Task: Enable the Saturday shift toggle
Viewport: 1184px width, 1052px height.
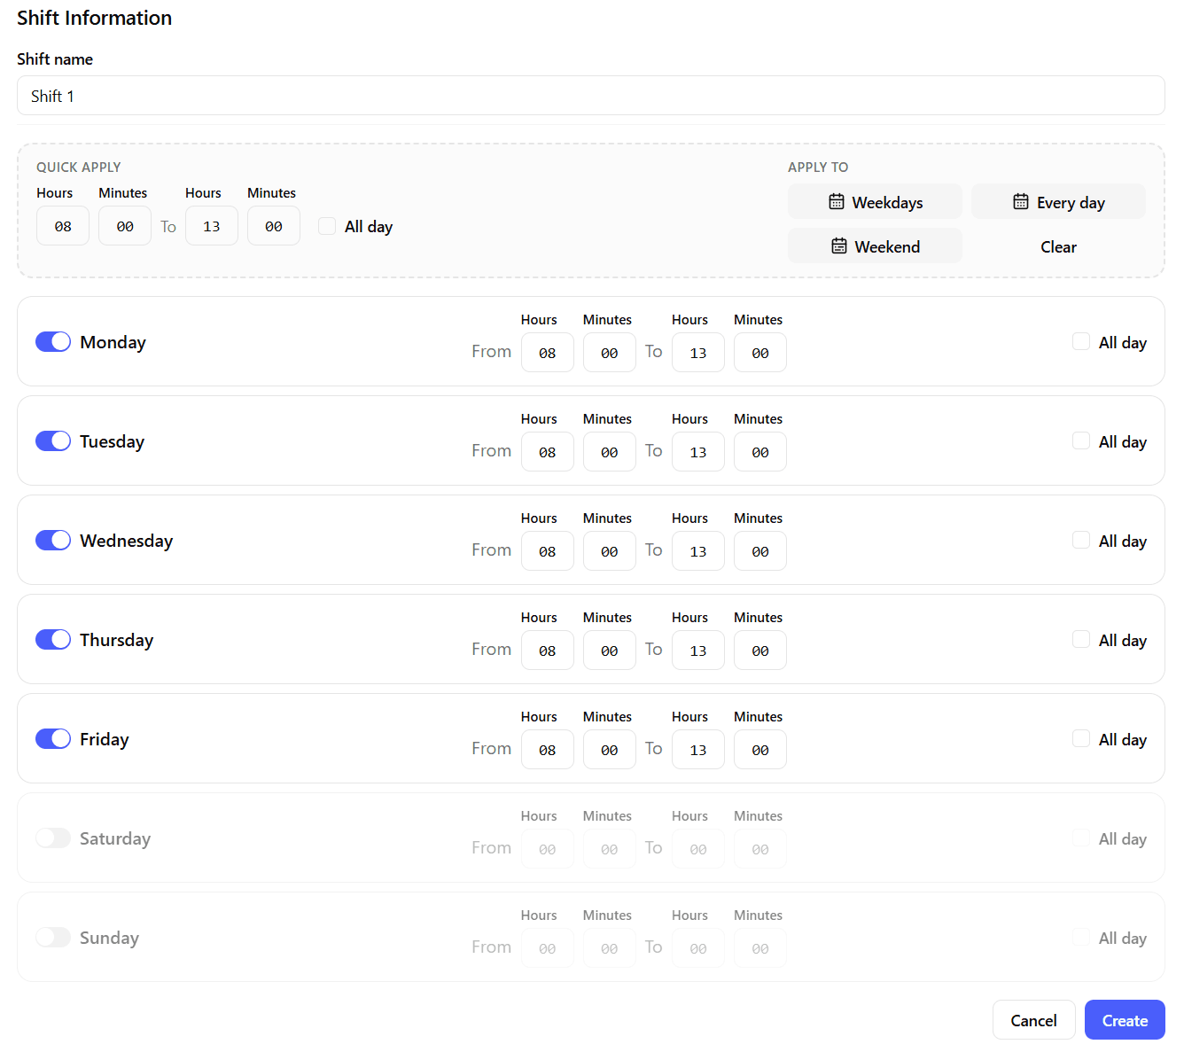Action: click(x=53, y=838)
